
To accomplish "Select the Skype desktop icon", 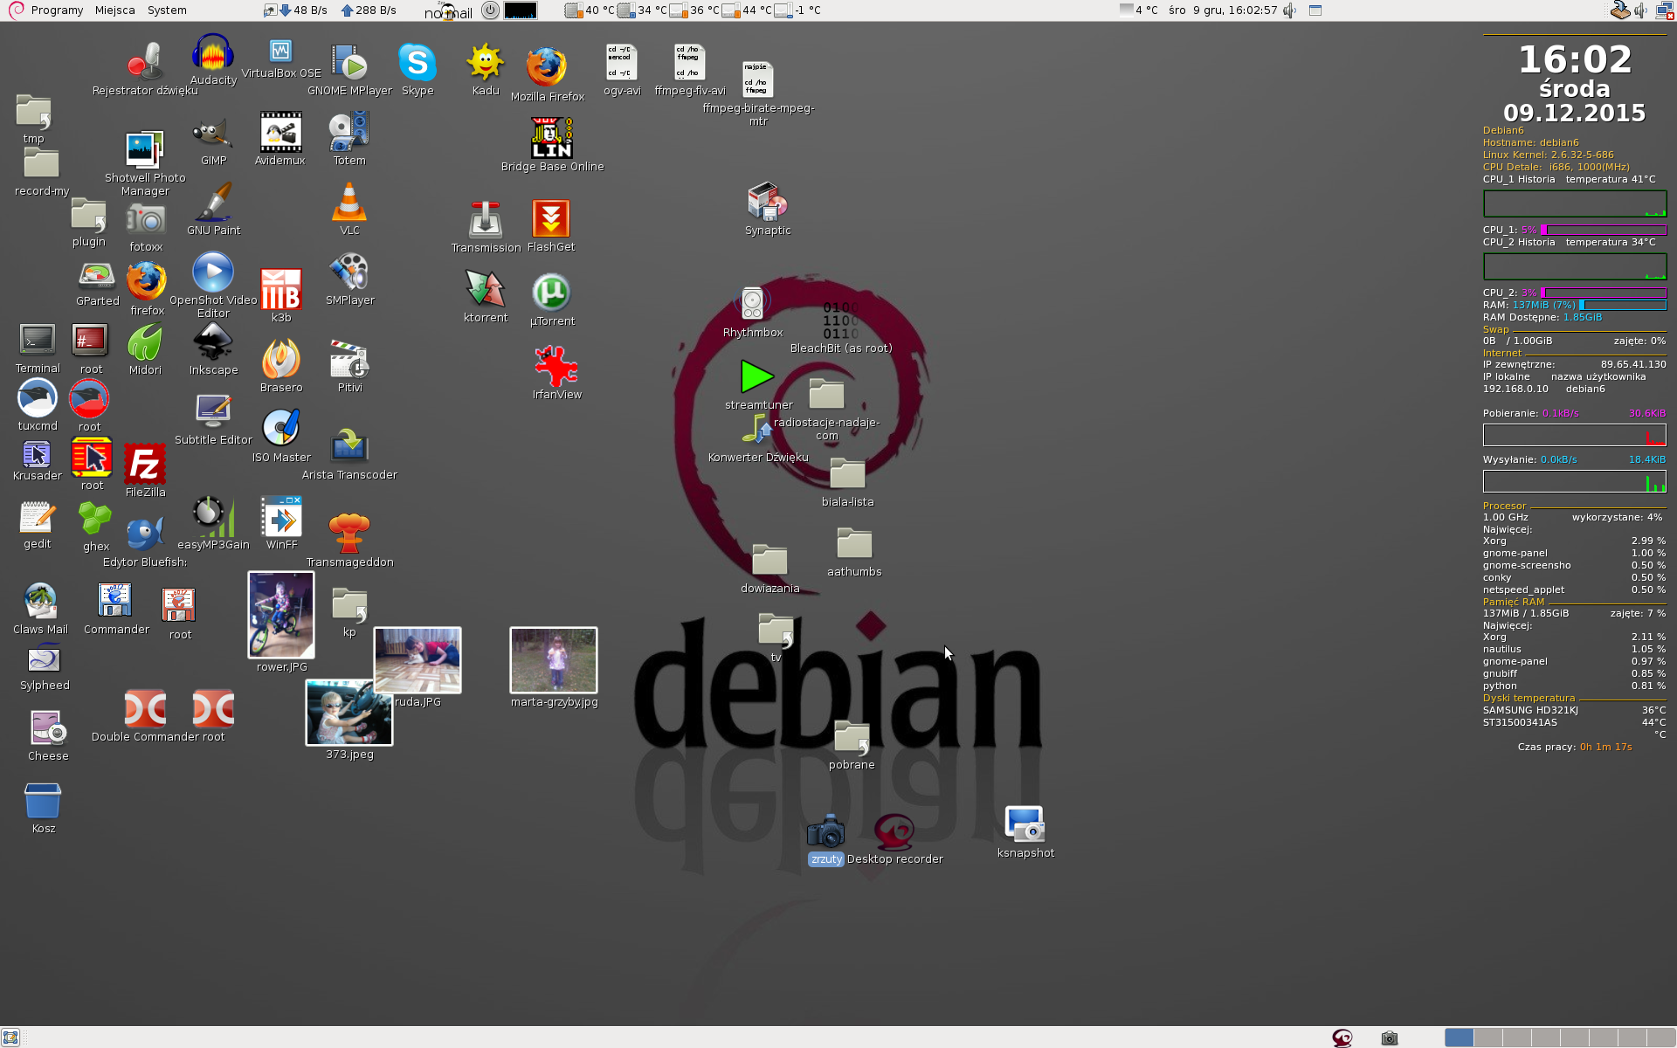I will click(x=418, y=63).
